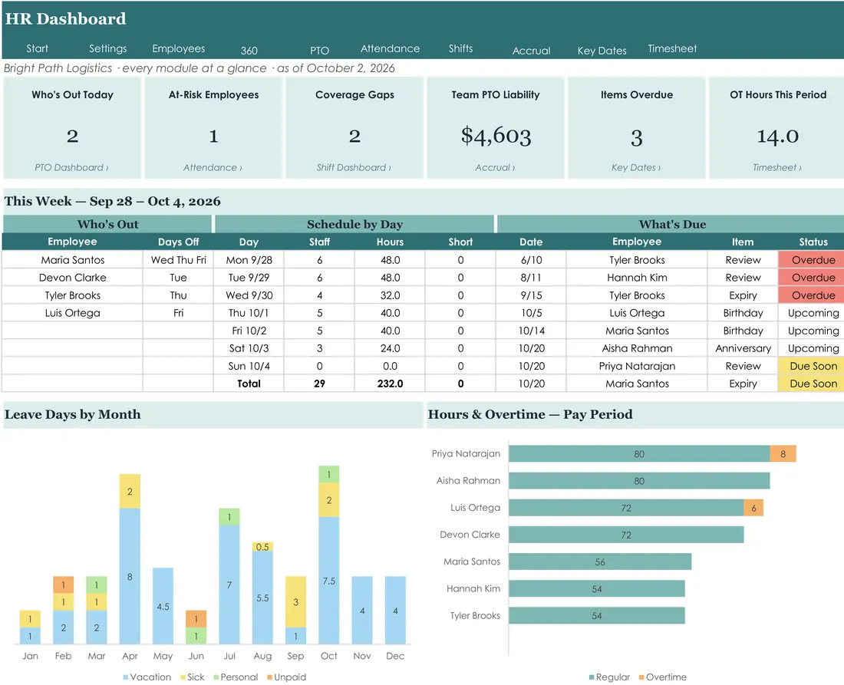Select the Attendance tab in navigation
844x685 pixels.
[390, 48]
